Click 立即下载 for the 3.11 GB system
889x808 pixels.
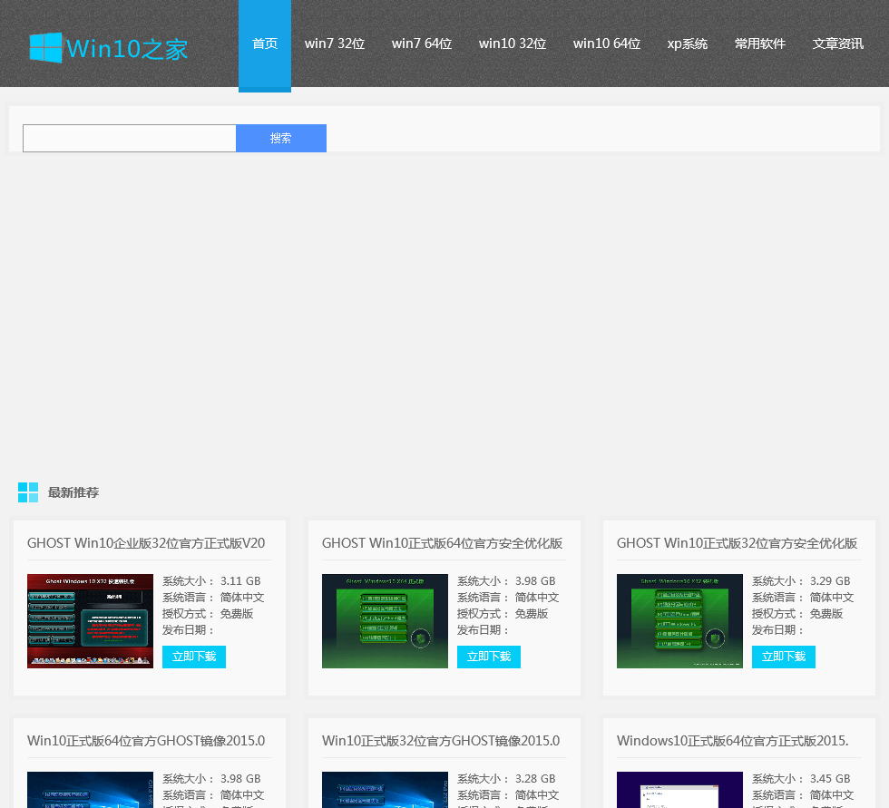pos(194,657)
